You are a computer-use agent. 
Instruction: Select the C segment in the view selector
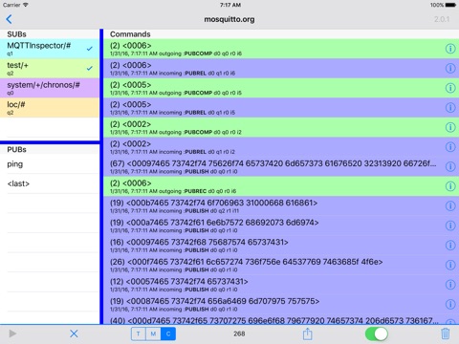coord(168,333)
